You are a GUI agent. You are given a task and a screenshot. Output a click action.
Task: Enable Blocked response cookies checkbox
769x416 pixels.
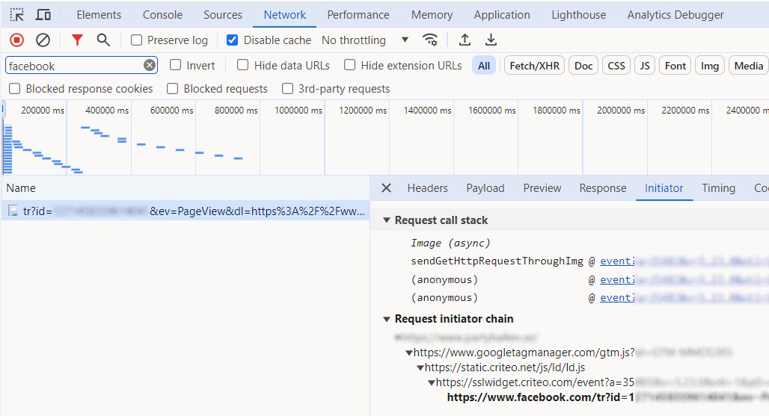[15, 89]
